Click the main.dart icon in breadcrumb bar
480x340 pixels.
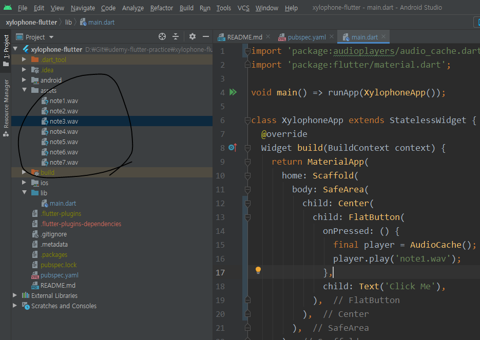click(x=83, y=22)
